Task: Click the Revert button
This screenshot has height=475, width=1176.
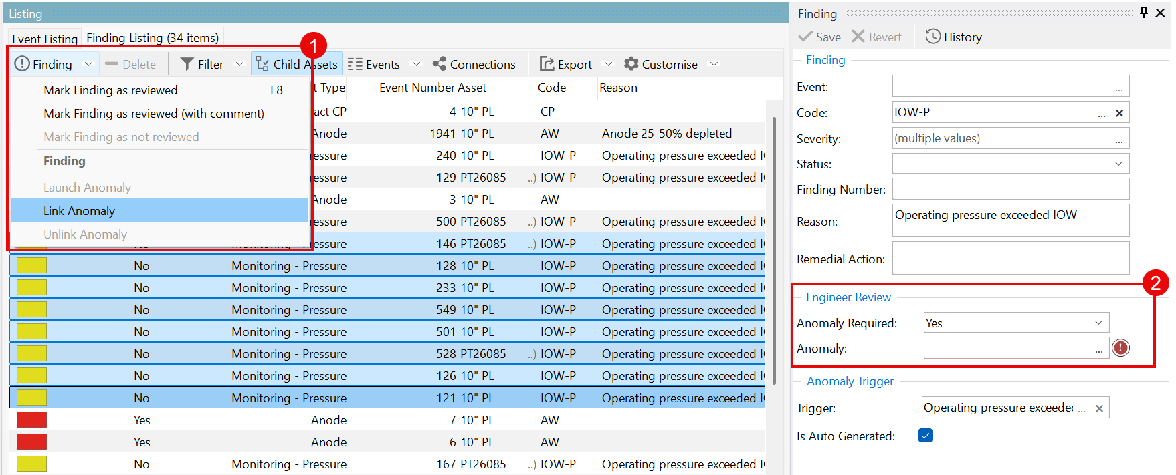Action: pyautogui.click(x=877, y=37)
